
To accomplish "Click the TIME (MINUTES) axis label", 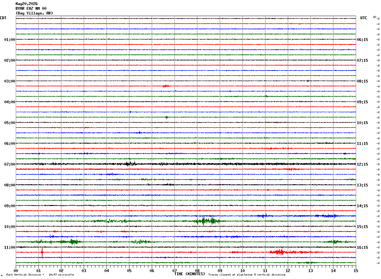I will click(x=189, y=274).
